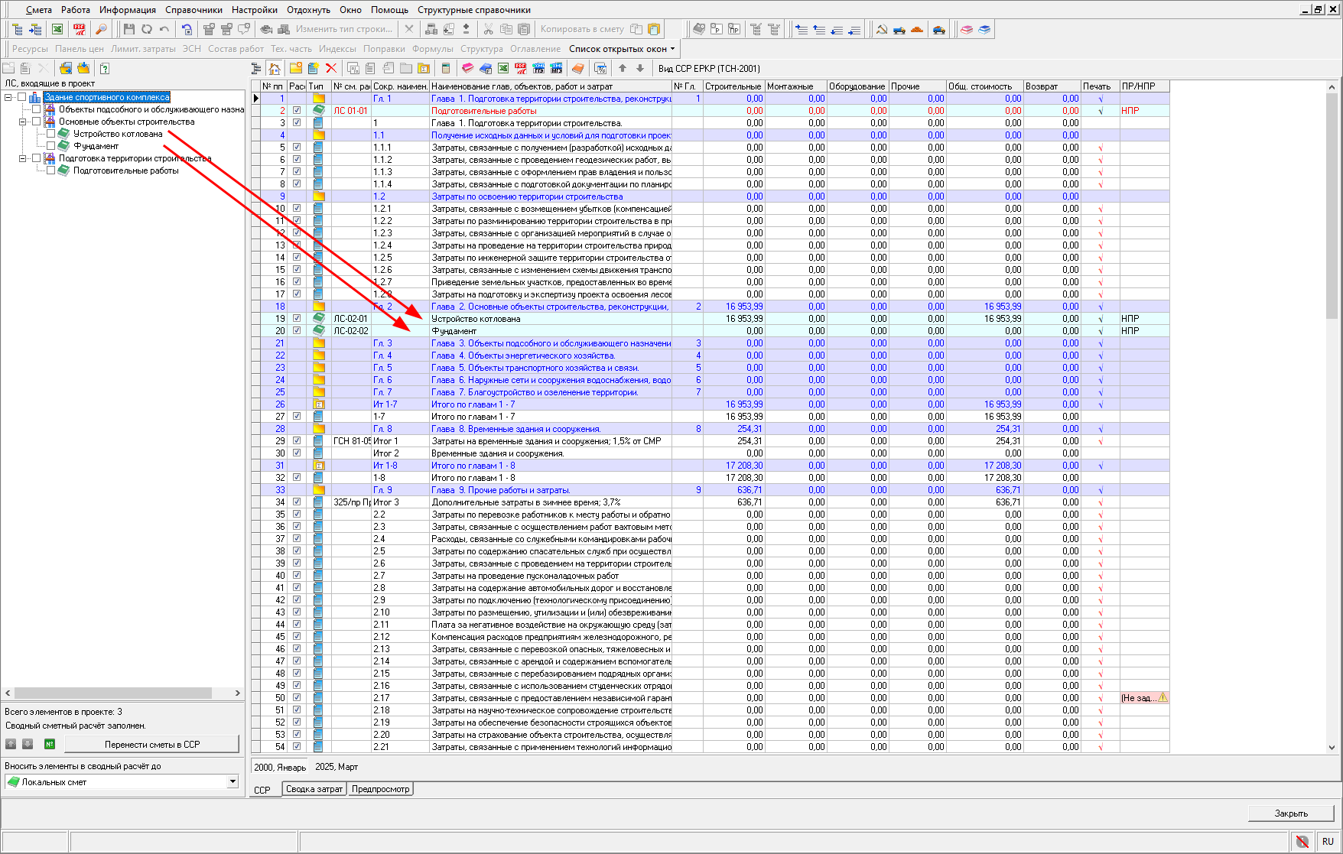
Task: Click the Закрыть button
Action: click(1290, 813)
